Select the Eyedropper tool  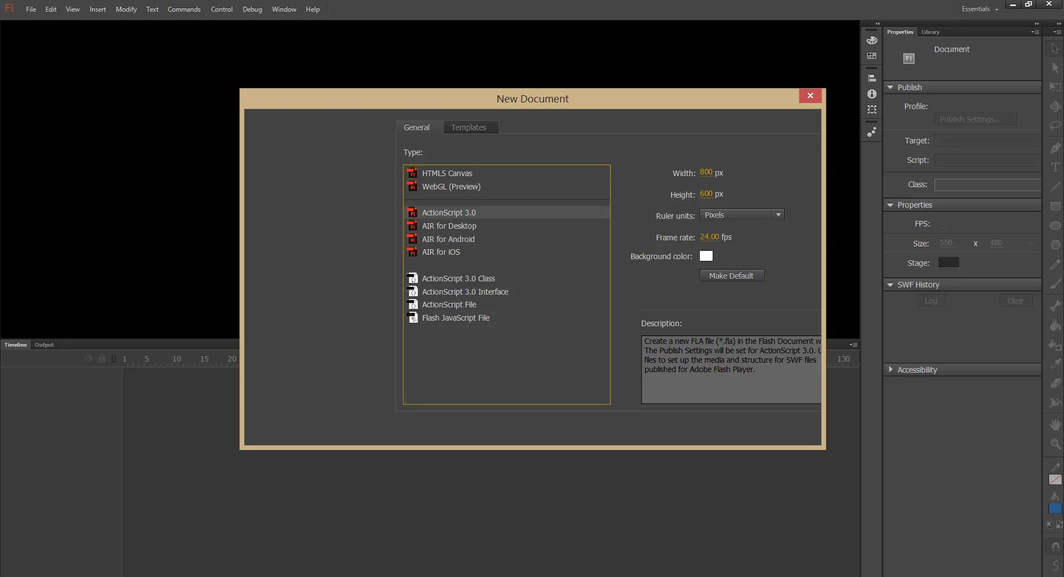coord(1055,364)
